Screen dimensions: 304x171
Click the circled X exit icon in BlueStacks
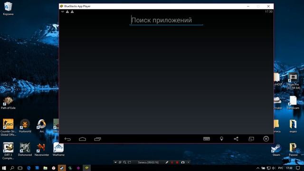point(266,139)
